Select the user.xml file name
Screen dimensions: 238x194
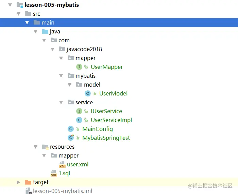78,164
